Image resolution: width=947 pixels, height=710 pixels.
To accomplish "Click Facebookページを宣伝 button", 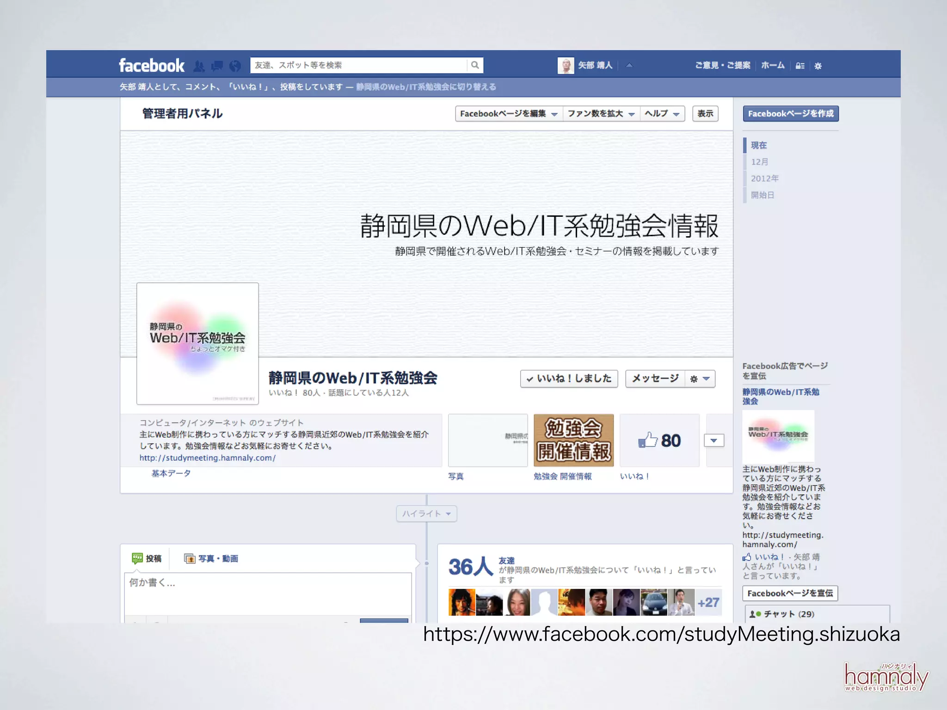I will click(790, 593).
